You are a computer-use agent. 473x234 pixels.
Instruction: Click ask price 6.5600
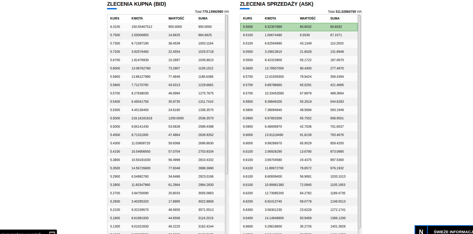pyautogui.click(x=248, y=68)
